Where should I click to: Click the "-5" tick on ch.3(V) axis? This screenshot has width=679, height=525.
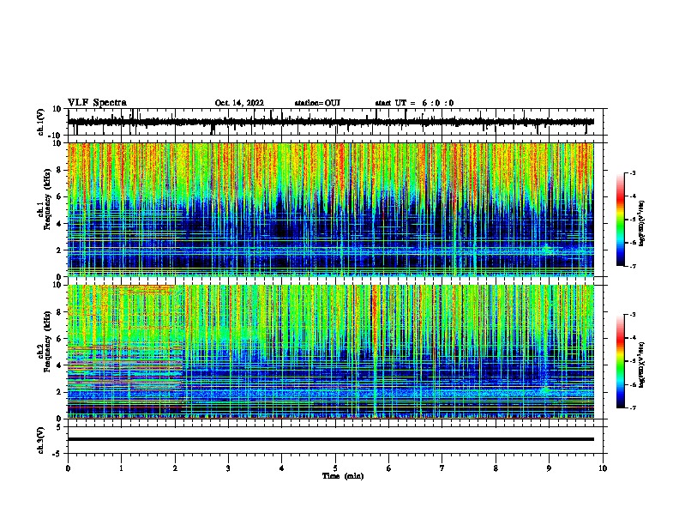coord(57,454)
